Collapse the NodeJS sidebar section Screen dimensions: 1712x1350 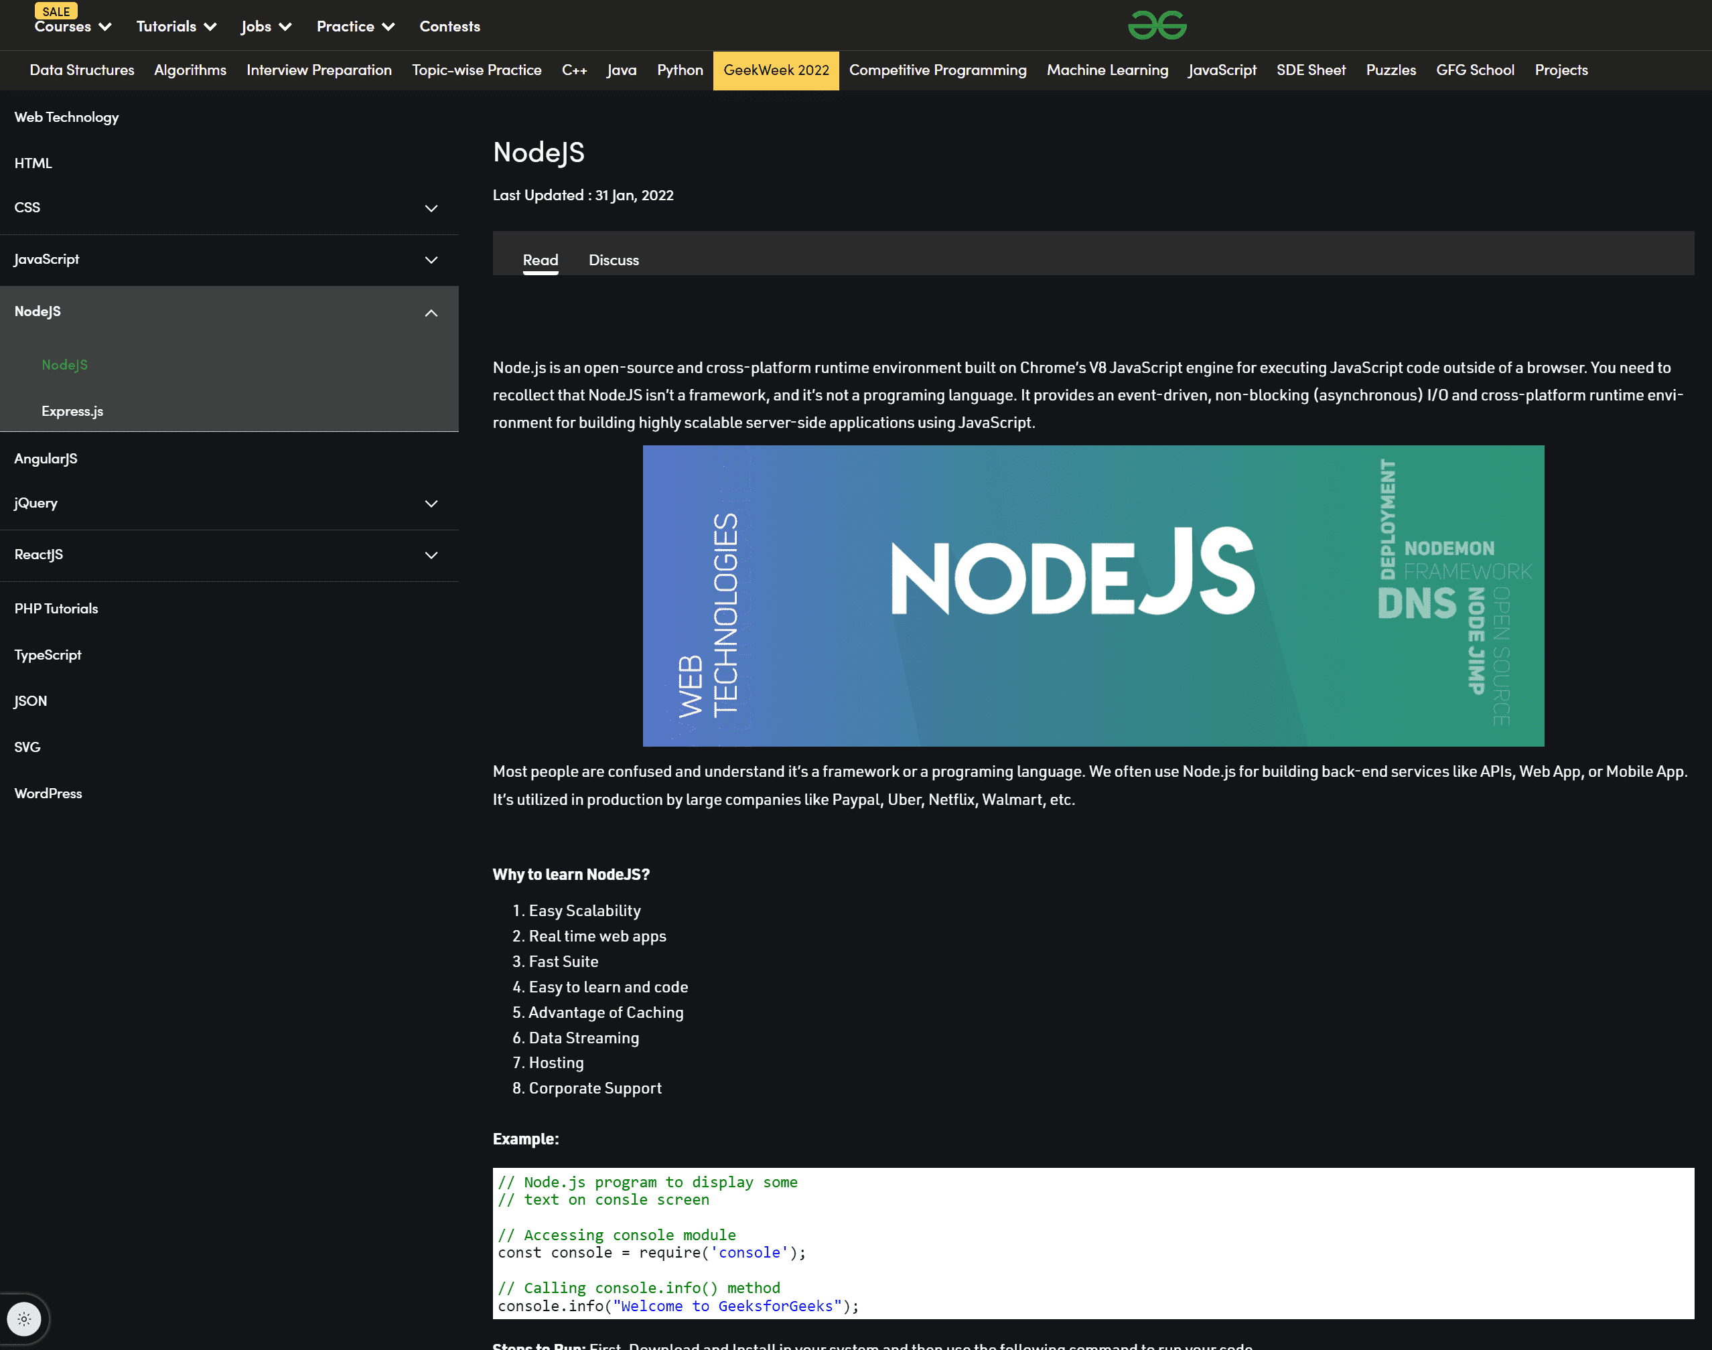click(431, 313)
